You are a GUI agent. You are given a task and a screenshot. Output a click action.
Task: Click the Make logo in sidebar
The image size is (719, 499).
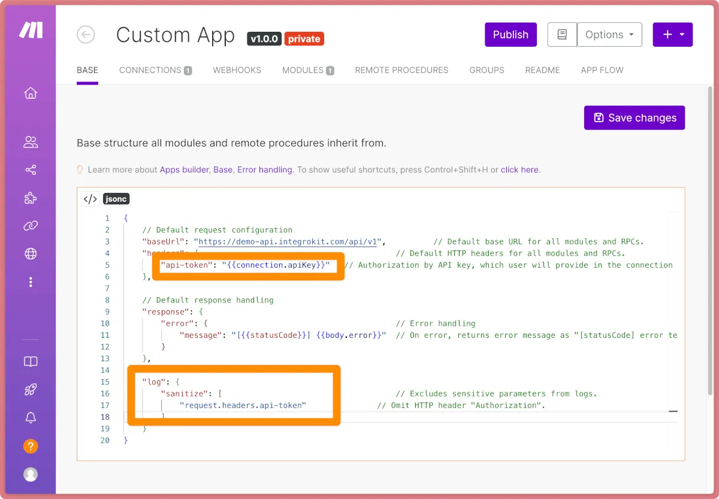30,31
